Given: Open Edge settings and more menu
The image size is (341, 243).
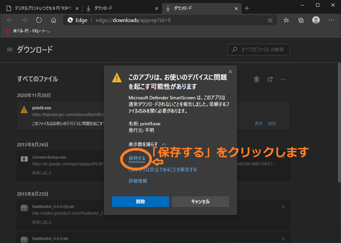Looking at the screenshot, I should click(x=331, y=20).
